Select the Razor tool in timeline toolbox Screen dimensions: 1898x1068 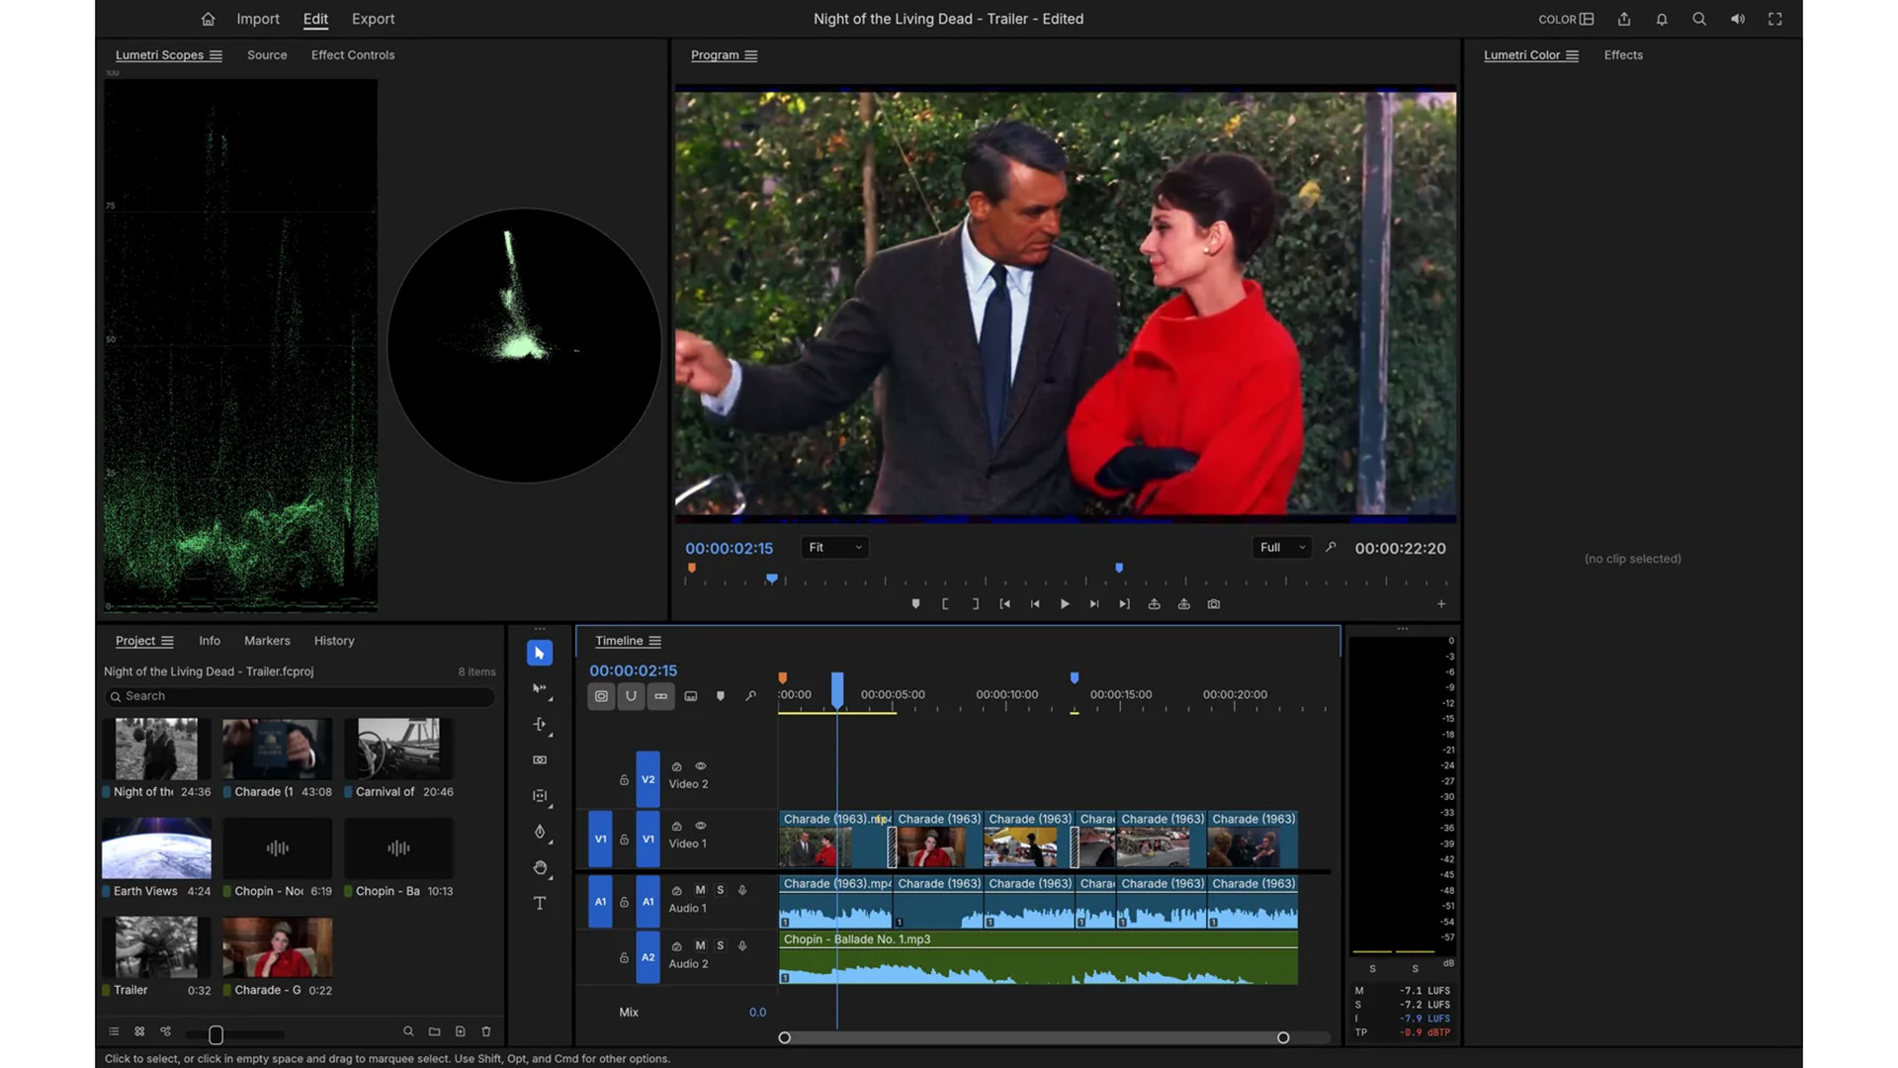pos(540,759)
